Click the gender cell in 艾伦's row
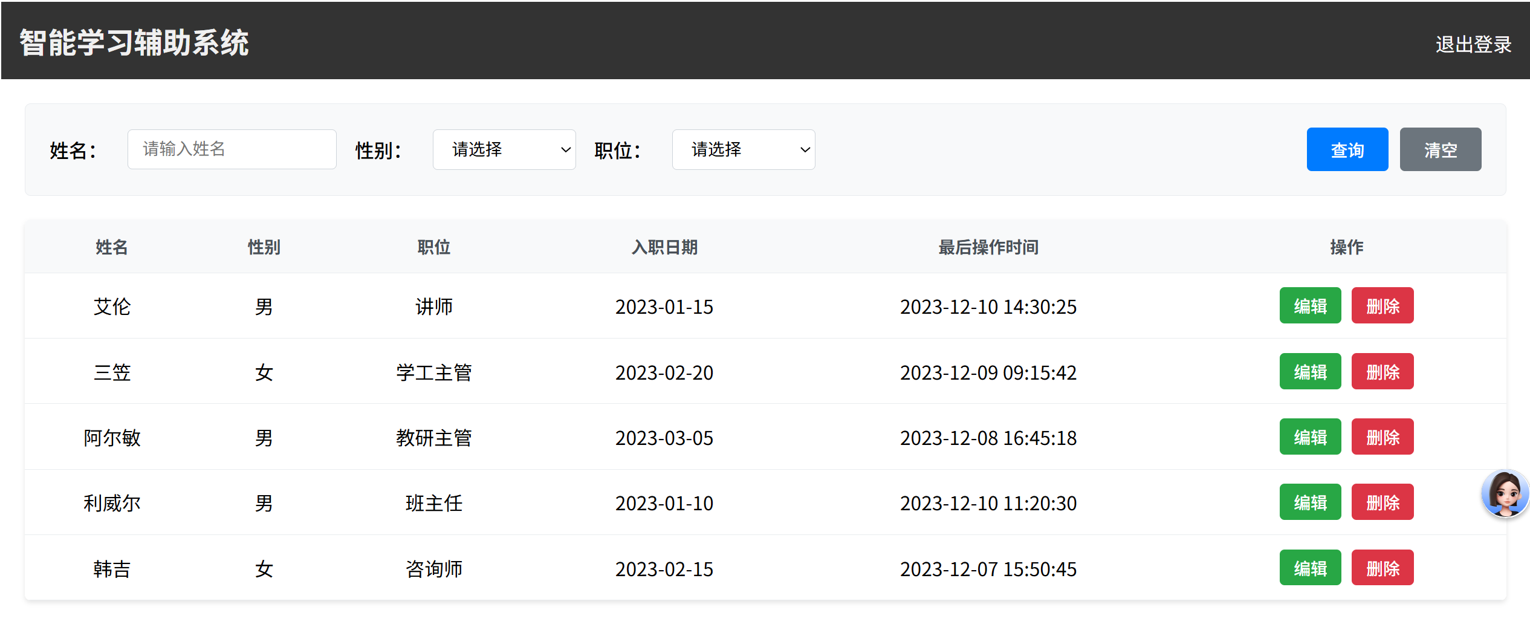Viewport: 1530px width, 636px height. [264, 307]
